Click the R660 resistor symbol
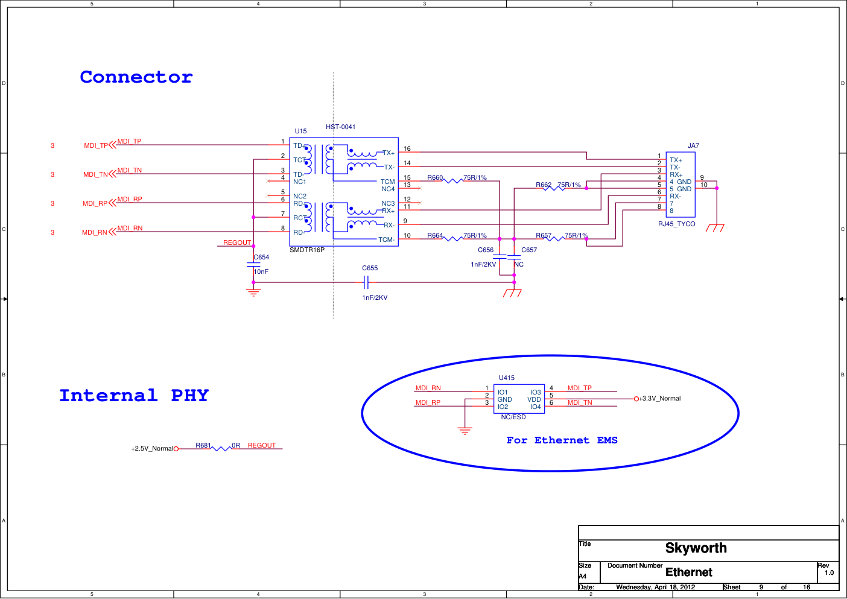Viewport: 847px width, 599px height. (x=453, y=181)
